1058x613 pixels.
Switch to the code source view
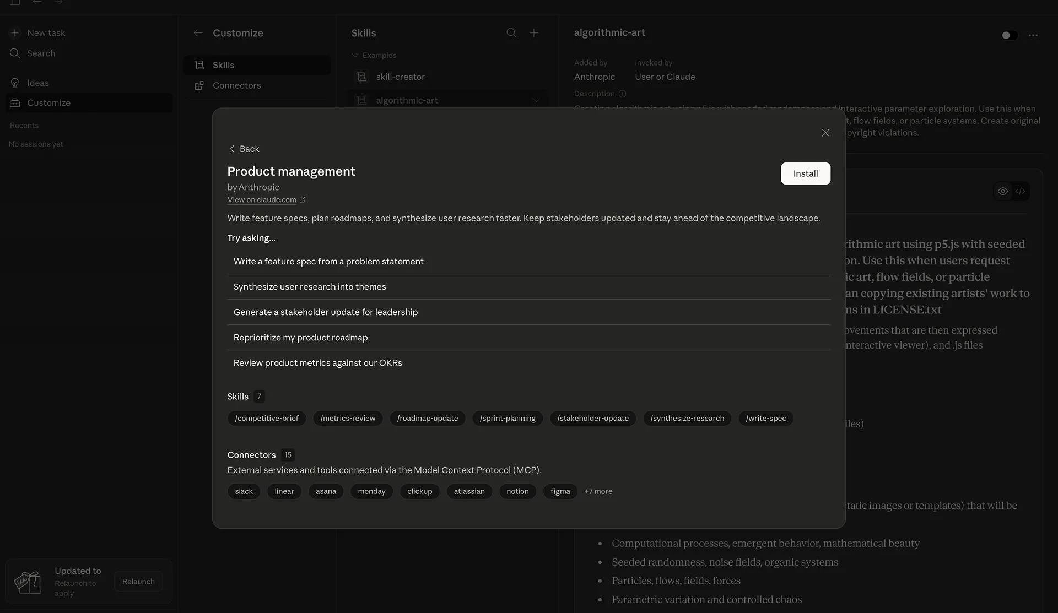1021,192
